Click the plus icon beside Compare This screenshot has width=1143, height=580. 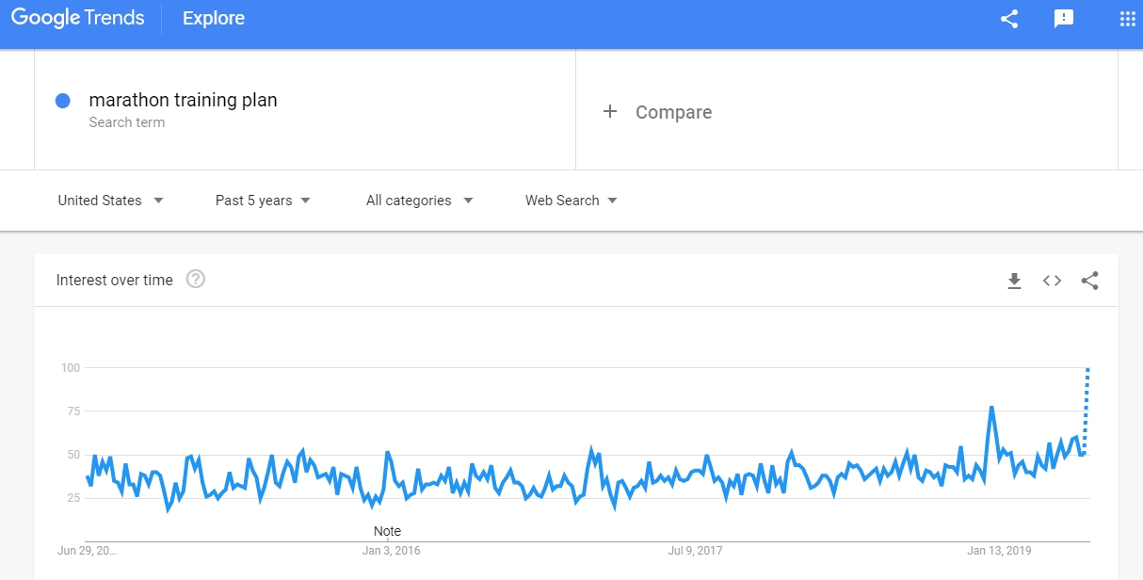(609, 111)
